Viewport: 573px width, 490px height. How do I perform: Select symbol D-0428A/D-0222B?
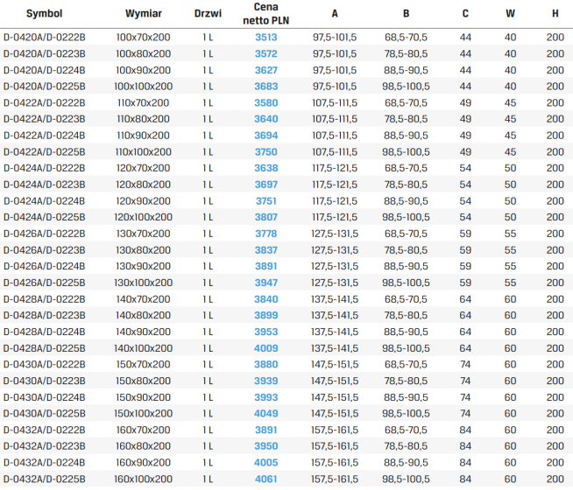point(44,299)
